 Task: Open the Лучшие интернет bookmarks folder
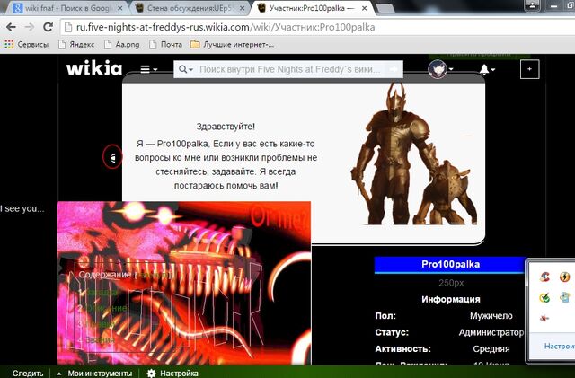pos(232,45)
